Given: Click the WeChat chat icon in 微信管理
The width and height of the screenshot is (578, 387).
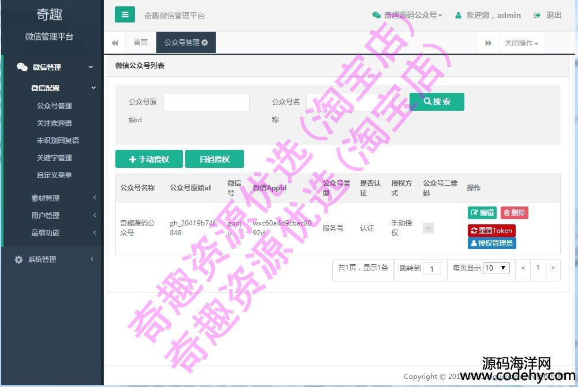Looking at the screenshot, I should tap(22, 67).
